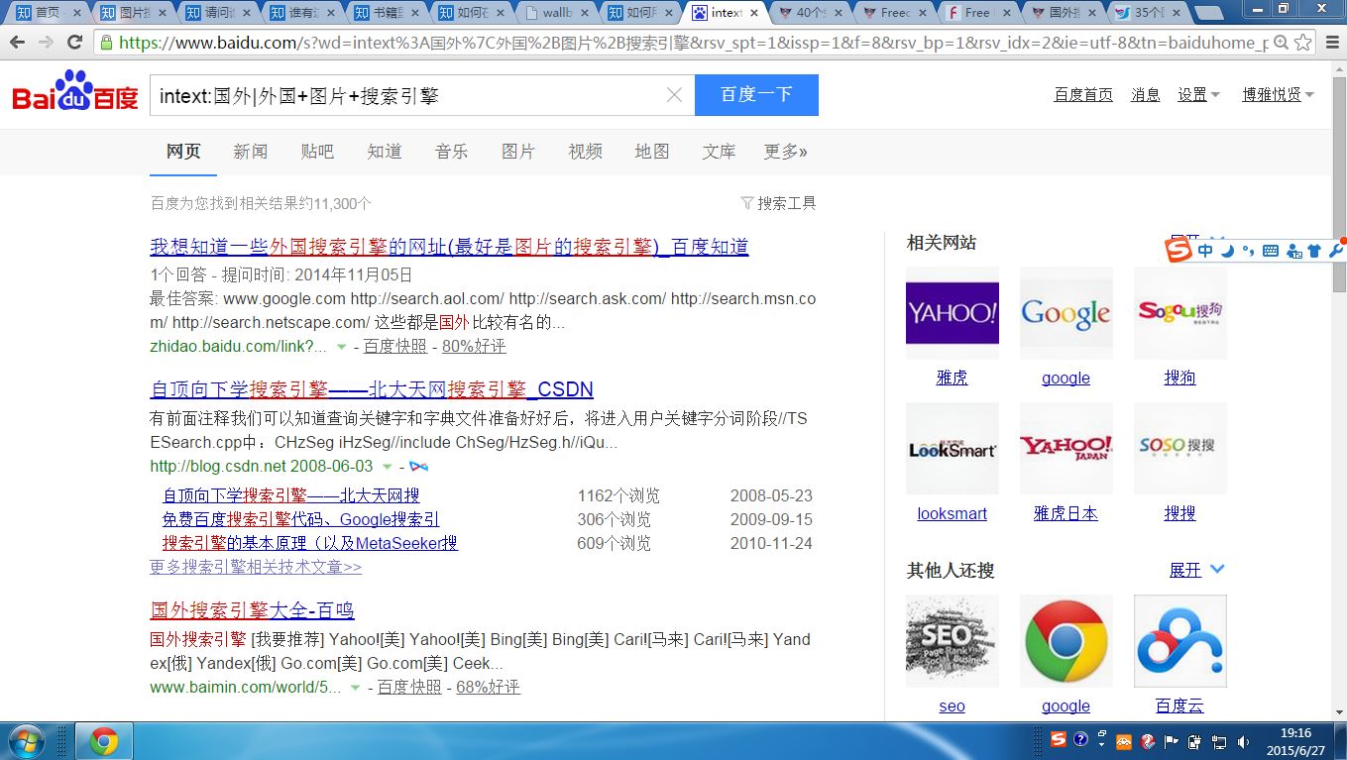Click the SEO image under 其他人还搜
This screenshot has width=1347, height=760.
pyautogui.click(x=952, y=641)
